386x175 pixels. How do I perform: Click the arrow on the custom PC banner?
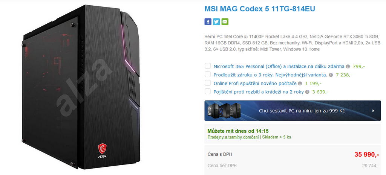point(373,111)
